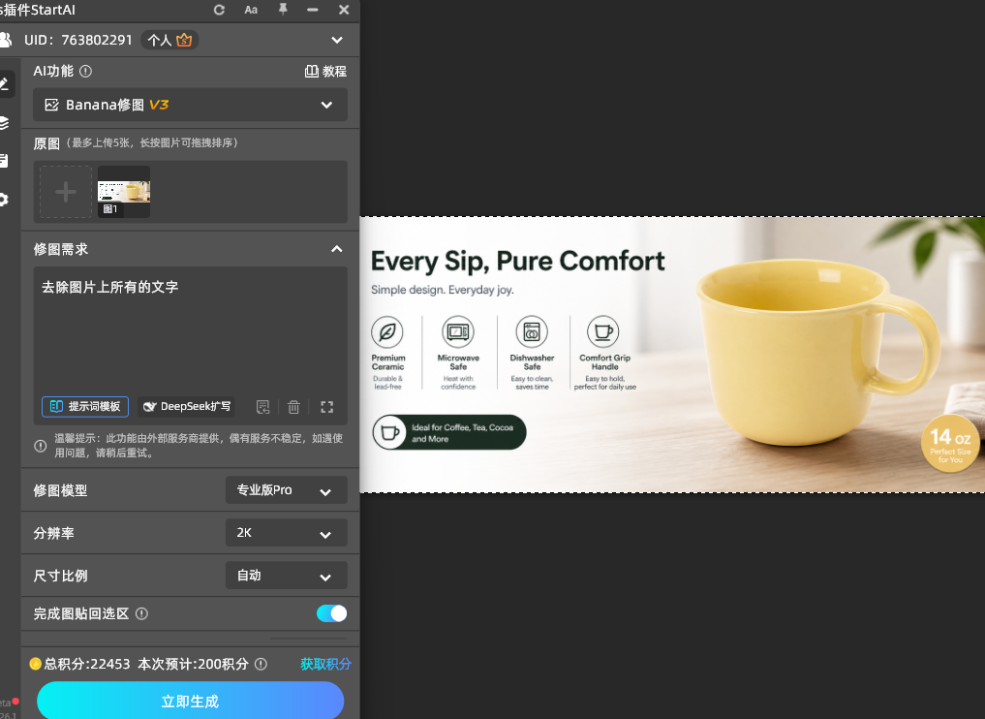
Task: Click the 获取积分 link
Action: tap(325, 665)
